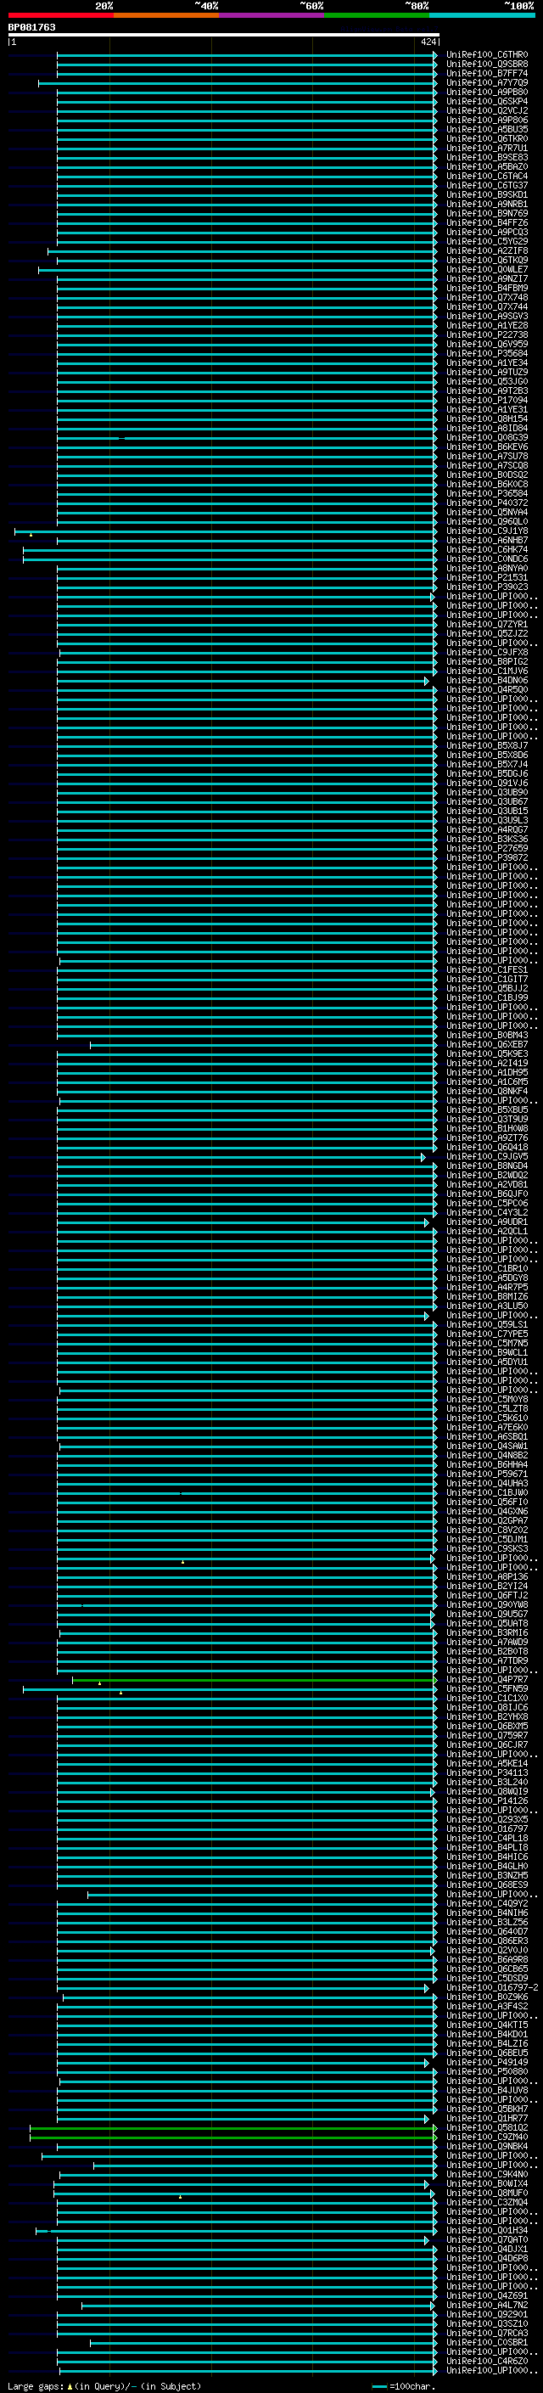543x2393 pixels.
Task: Select UniRef100_Q8MUF0 label
Action: [x=486, y=2193]
